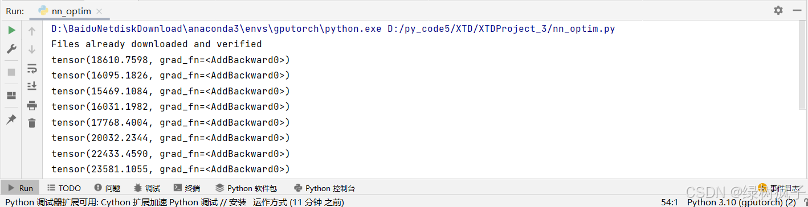Open Run panel settings gear
Image resolution: width=808 pixels, height=207 pixels.
pos(778,10)
